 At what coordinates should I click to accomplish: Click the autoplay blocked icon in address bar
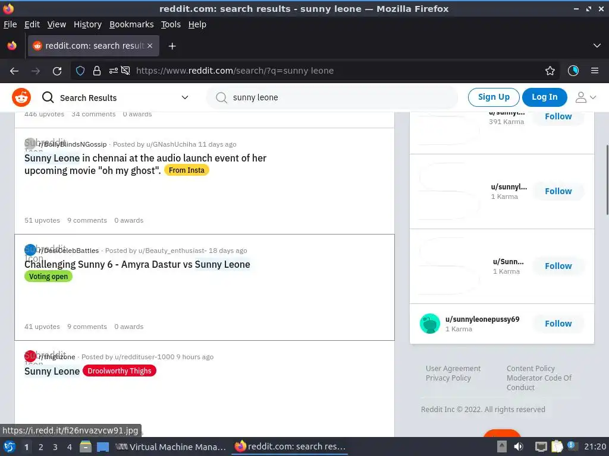coord(125,71)
